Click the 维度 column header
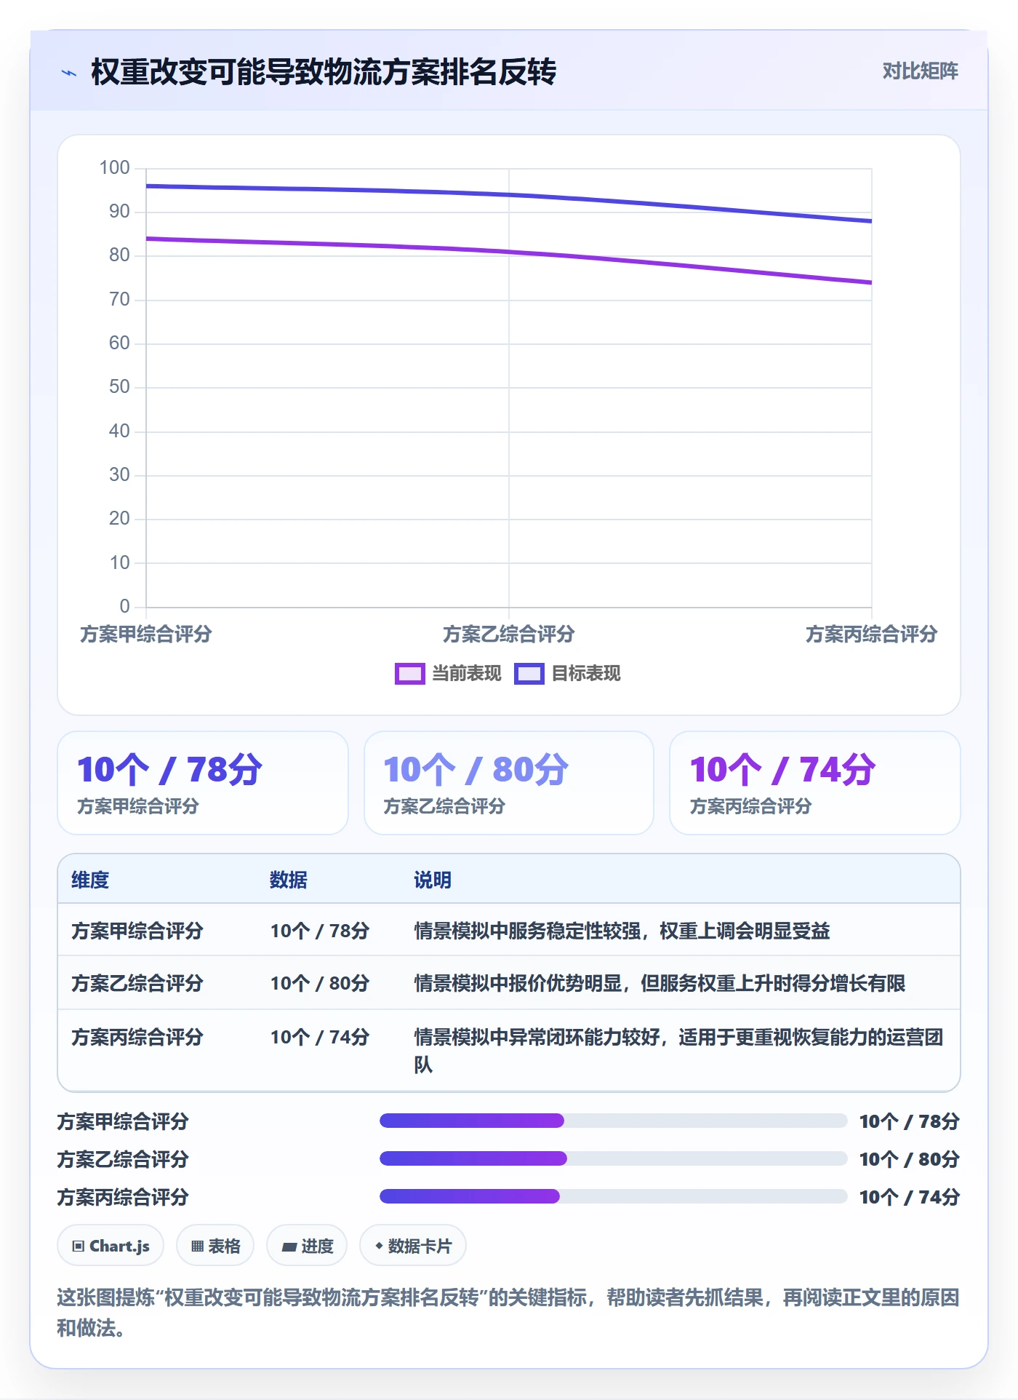 [90, 880]
